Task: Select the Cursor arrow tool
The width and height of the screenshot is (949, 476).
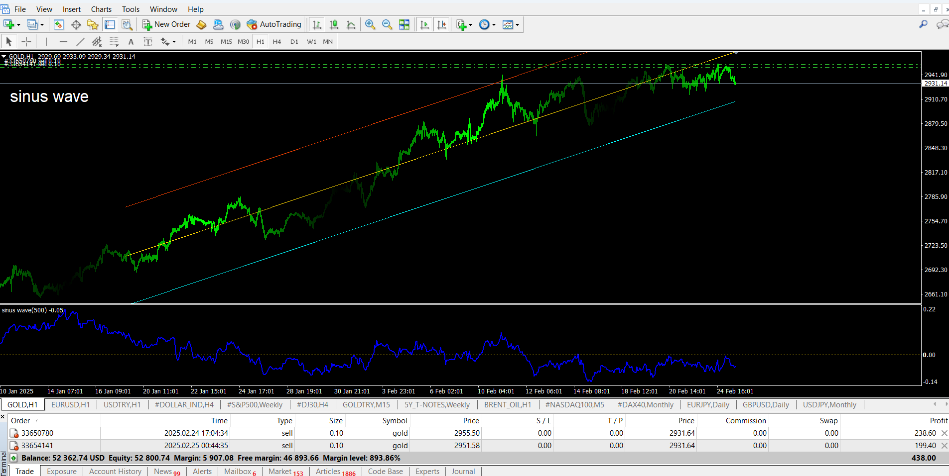Action: [x=9, y=42]
